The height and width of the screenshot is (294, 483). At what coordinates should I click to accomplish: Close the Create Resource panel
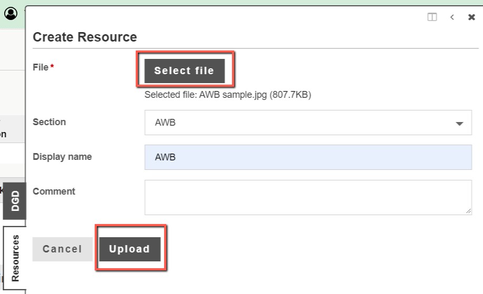pyautogui.click(x=471, y=17)
